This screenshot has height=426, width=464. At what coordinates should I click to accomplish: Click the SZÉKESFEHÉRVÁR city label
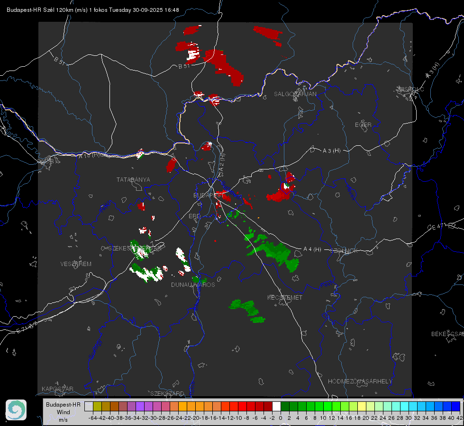pyautogui.click(x=135, y=248)
